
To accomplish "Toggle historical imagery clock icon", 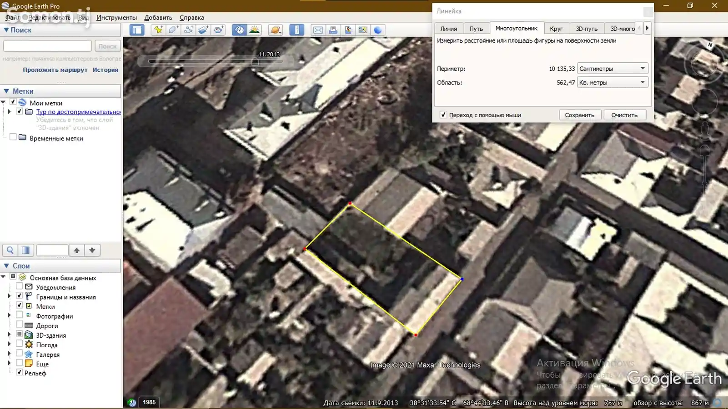I will point(239,30).
